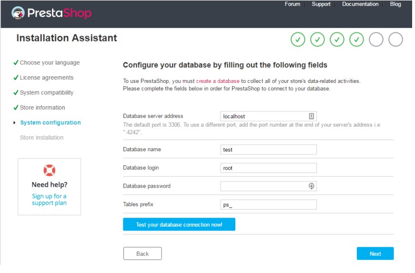
Task: Go Back to the previous step
Action: point(142,253)
